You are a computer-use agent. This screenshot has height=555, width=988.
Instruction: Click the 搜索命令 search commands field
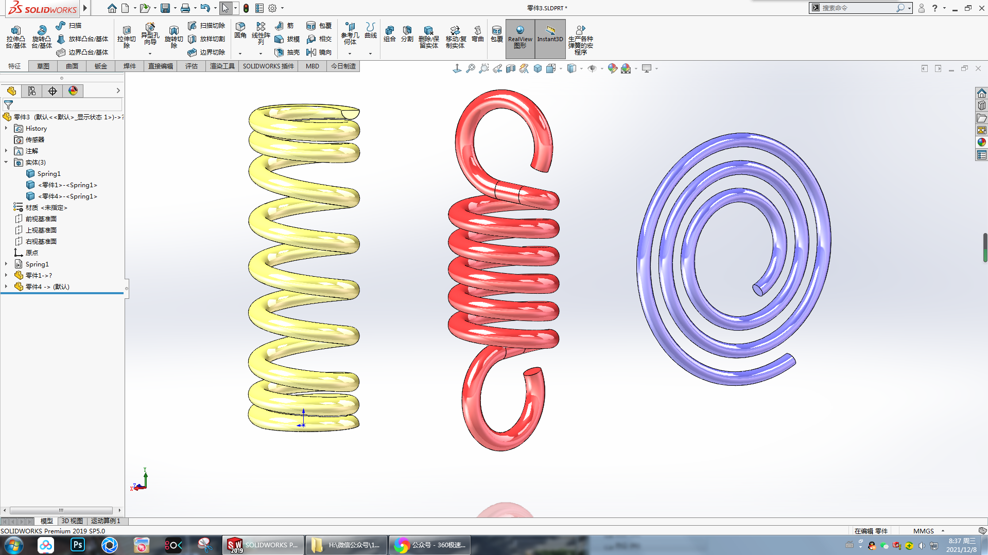[857, 8]
